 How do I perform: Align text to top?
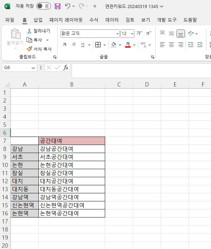162,33
